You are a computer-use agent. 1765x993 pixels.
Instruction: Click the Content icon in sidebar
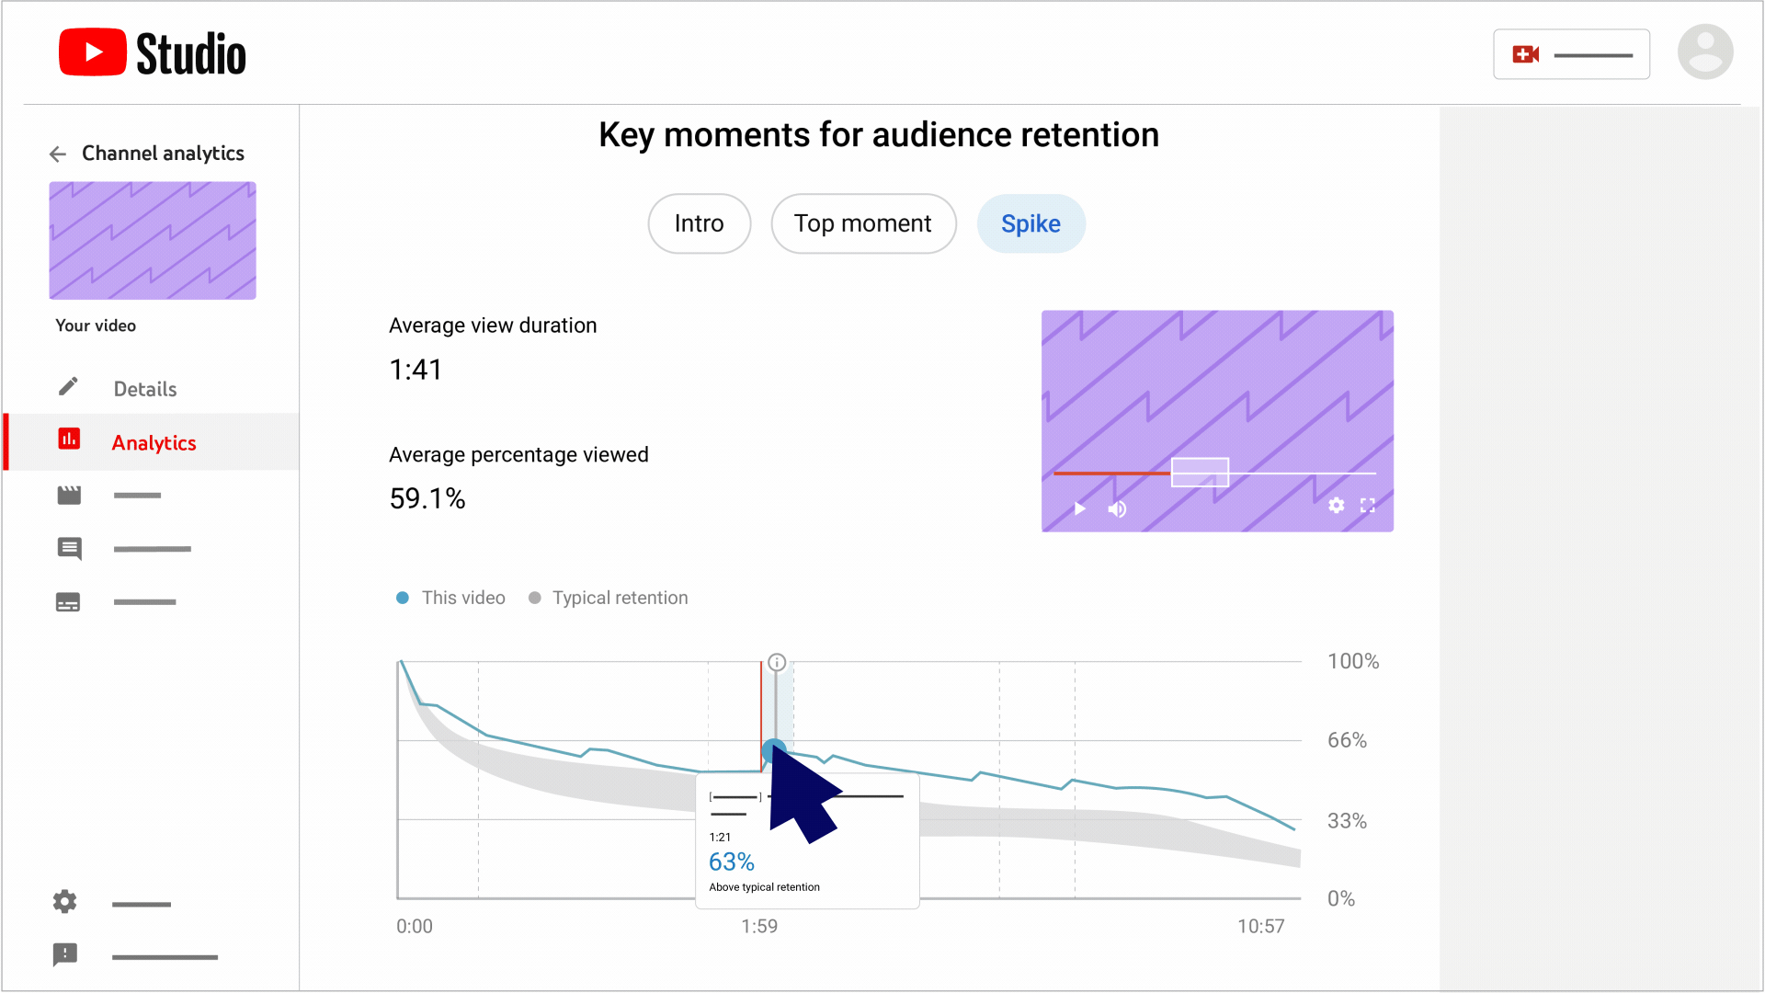pyautogui.click(x=69, y=494)
